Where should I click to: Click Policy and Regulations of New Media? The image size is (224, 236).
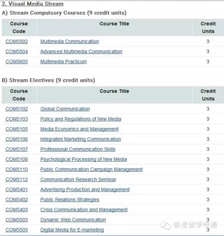pyautogui.click(x=80, y=119)
